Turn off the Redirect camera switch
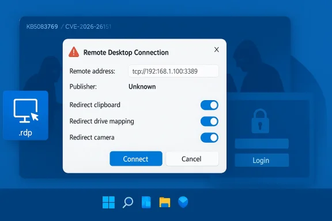 (209, 138)
